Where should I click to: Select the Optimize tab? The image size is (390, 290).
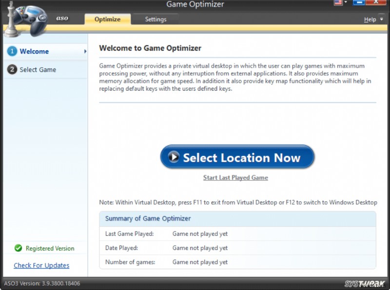click(107, 19)
